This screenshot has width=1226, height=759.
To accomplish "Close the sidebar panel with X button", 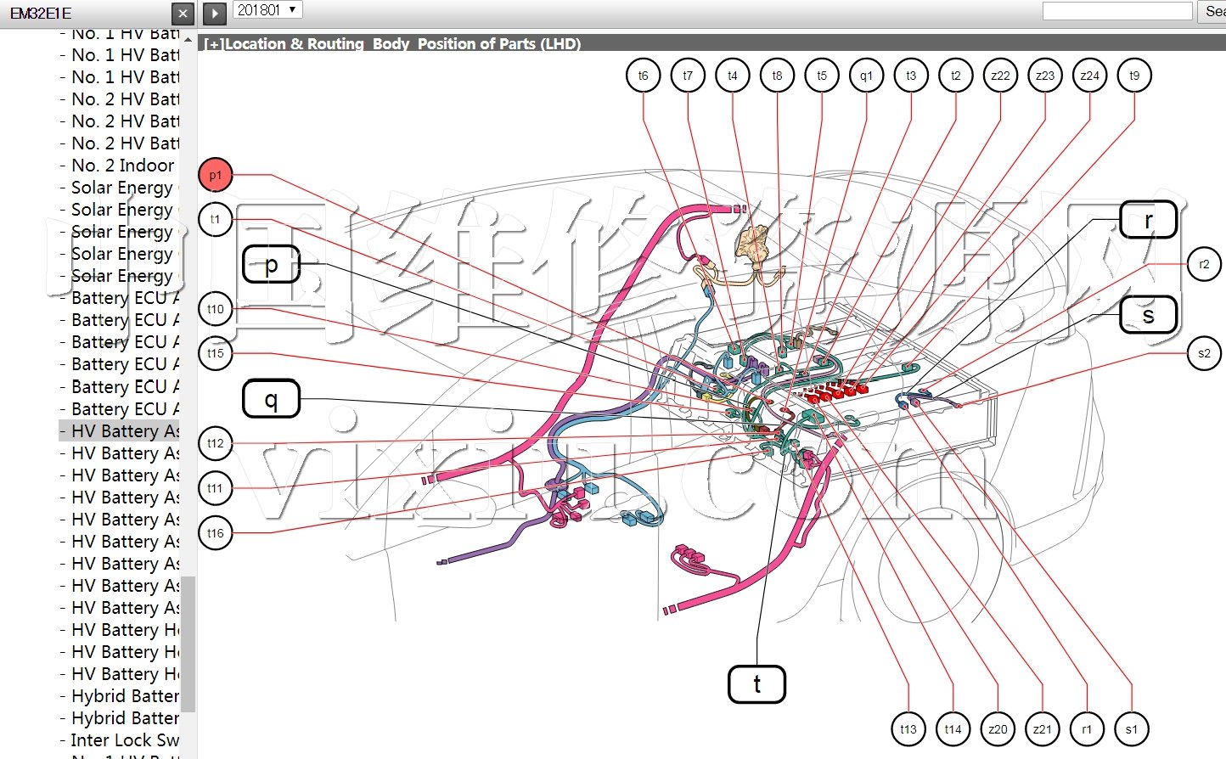I will (183, 14).
